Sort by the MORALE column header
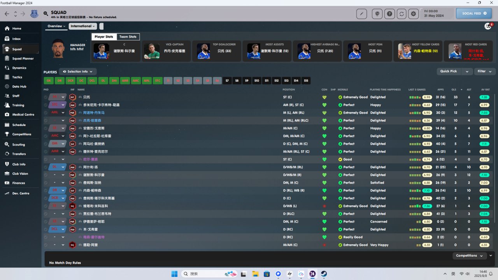The width and height of the screenshot is (498, 280). coord(343,89)
